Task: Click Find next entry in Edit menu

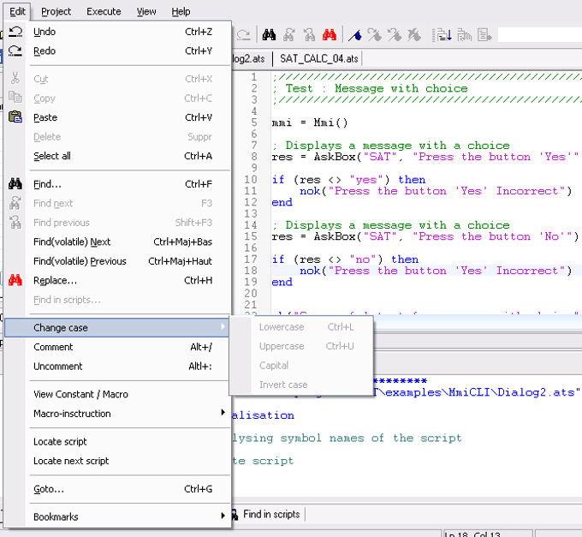Action: (x=117, y=203)
